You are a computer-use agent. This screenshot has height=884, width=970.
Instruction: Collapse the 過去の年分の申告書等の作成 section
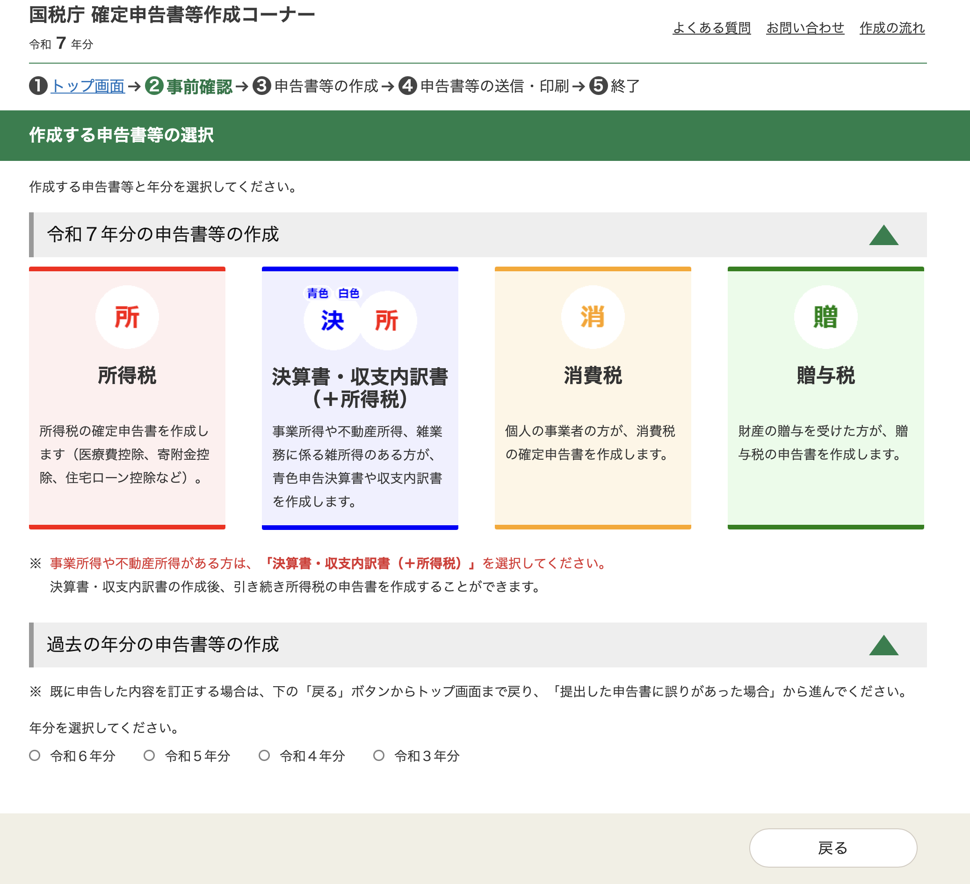point(883,645)
